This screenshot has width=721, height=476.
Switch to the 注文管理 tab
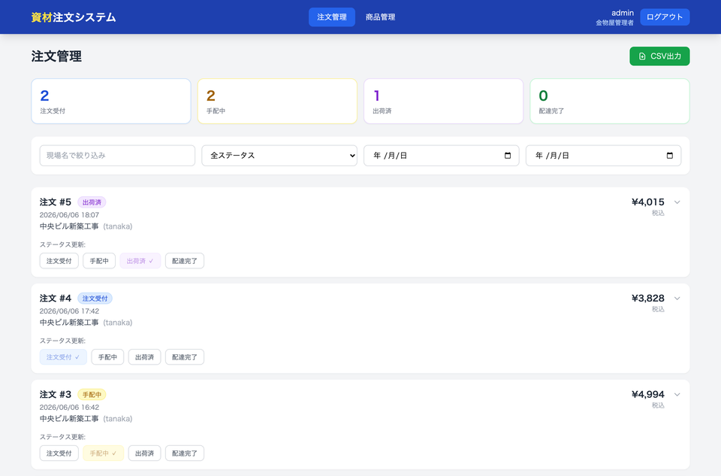pos(331,17)
